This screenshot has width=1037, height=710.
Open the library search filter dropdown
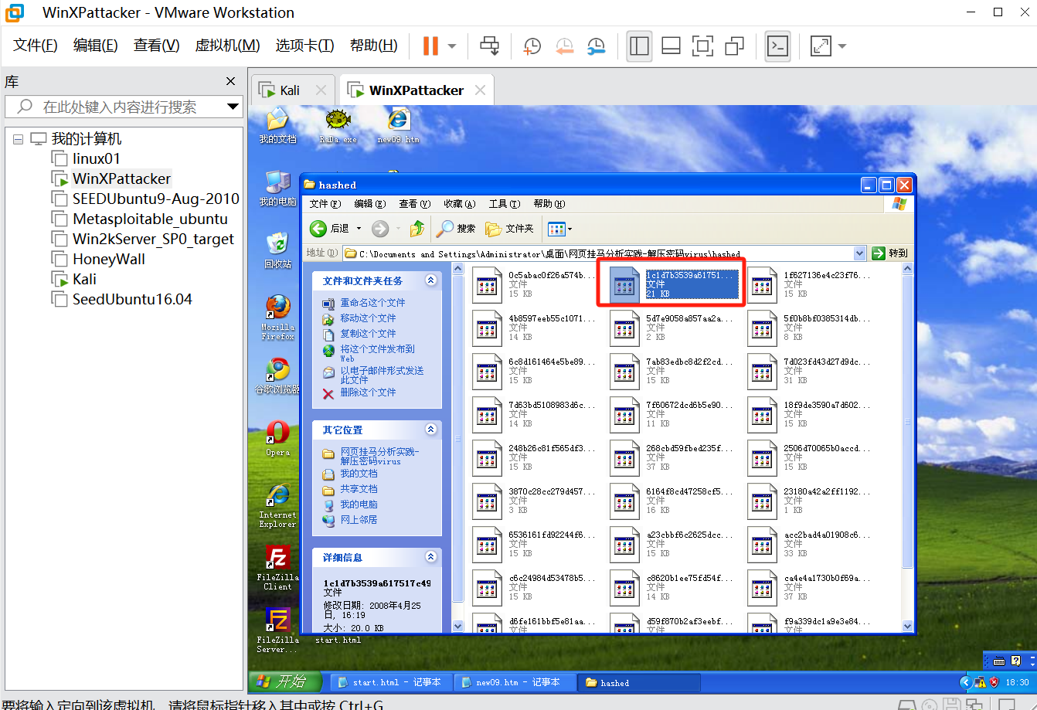tap(233, 107)
